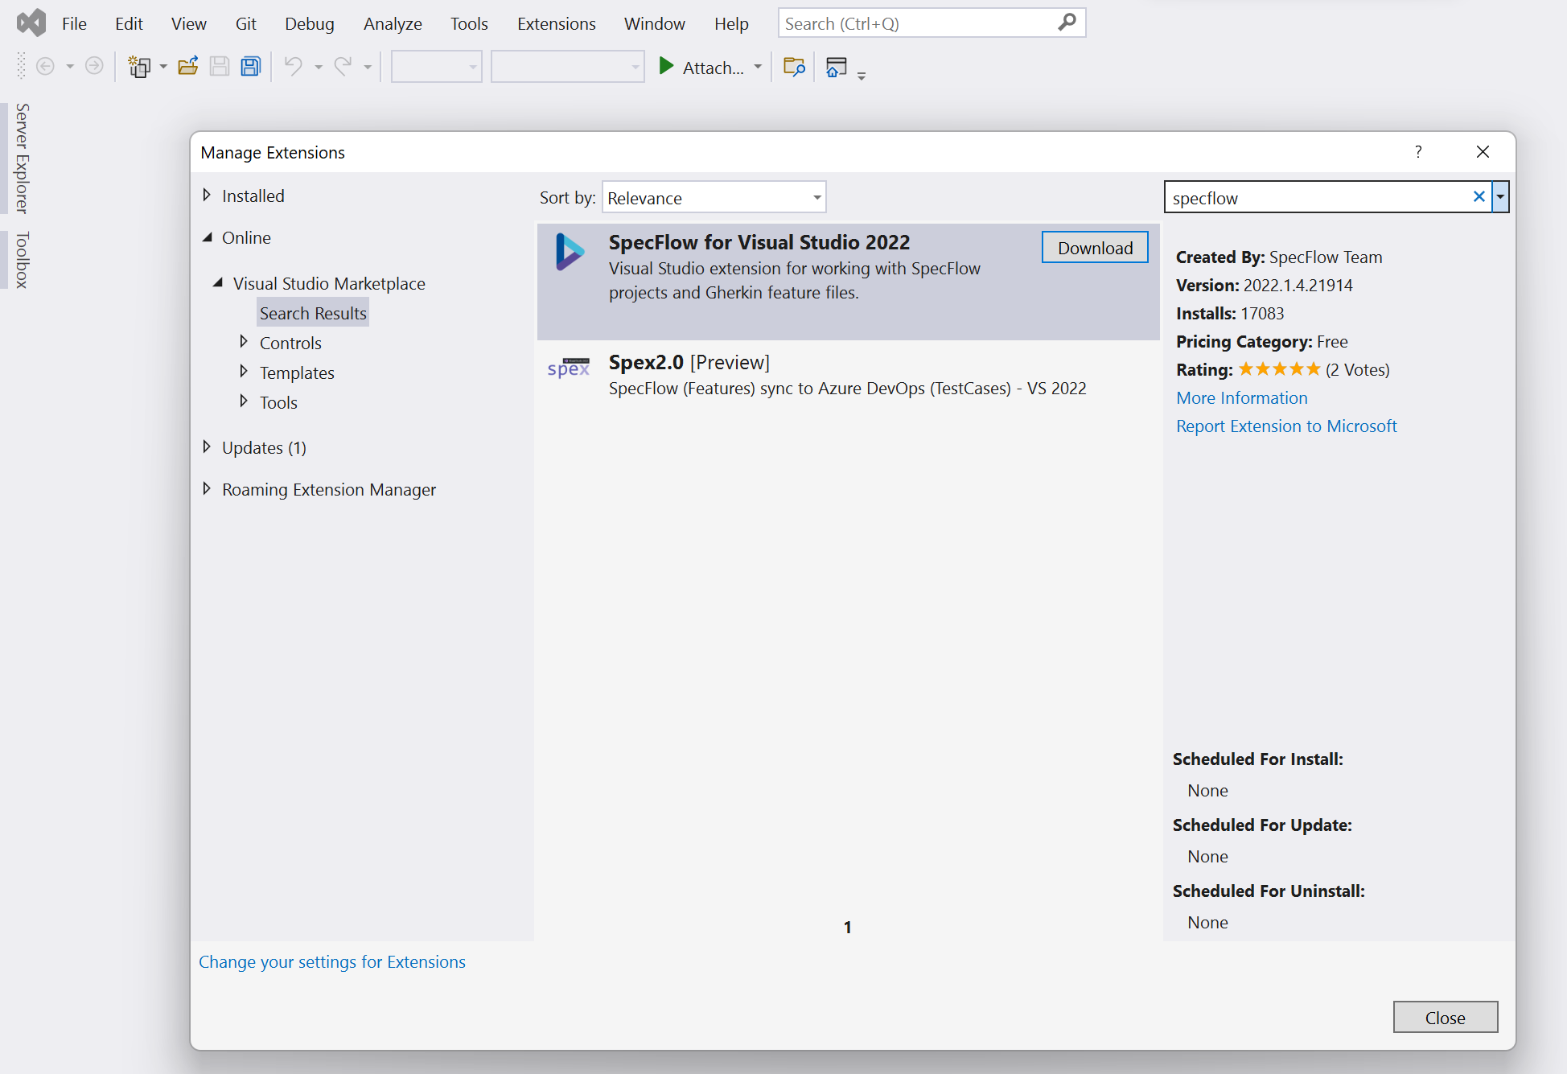
Task: Download SpecFlow for Visual Studio 2022
Action: click(1094, 248)
